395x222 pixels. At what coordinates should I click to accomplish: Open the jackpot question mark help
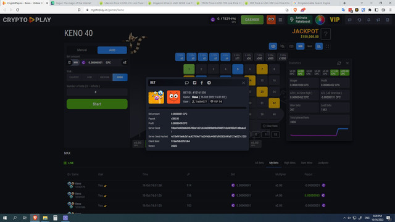326,34
